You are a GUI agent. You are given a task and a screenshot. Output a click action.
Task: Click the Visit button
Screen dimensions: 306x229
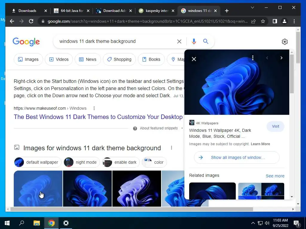click(x=275, y=126)
